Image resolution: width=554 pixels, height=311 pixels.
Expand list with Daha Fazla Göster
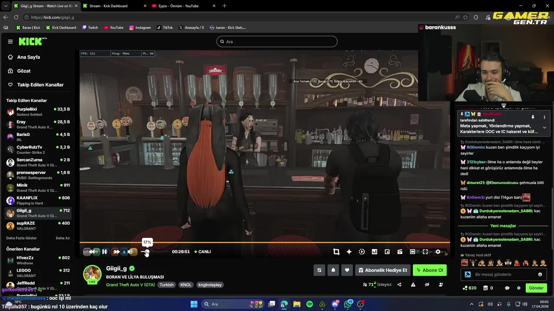click(x=22, y=238)
